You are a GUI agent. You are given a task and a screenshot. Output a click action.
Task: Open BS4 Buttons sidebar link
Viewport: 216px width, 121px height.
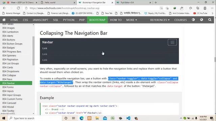(9, 40)
